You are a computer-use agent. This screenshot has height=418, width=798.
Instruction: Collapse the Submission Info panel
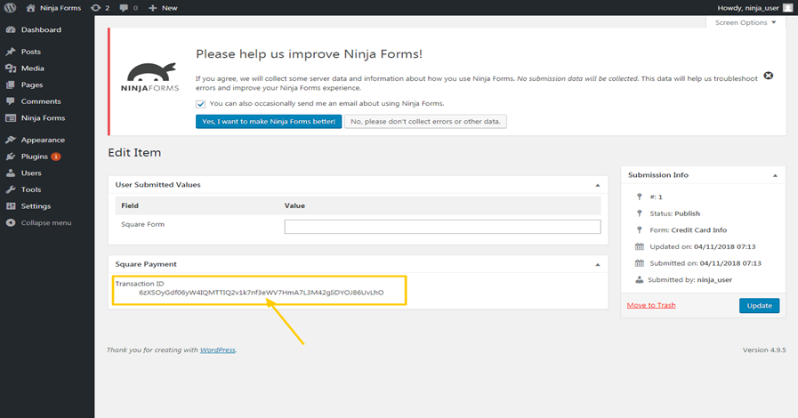pyautogui.click(x=775, y=175)
